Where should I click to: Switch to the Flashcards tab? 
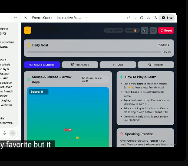click(80, 65)
